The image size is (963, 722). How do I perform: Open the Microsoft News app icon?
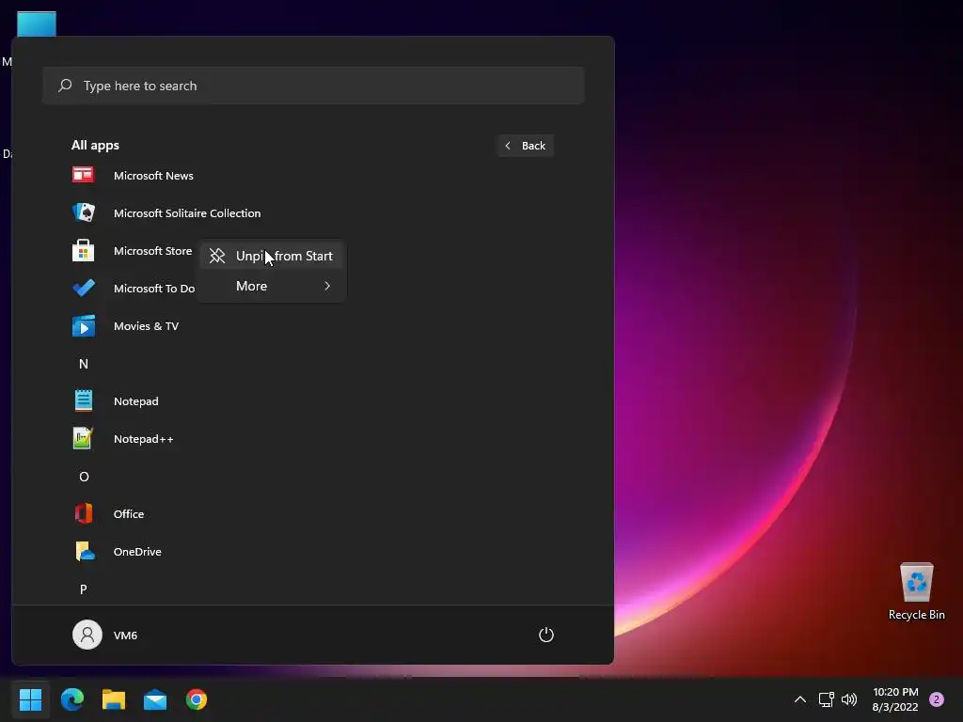pyautogui.click(x=83, y=175)
